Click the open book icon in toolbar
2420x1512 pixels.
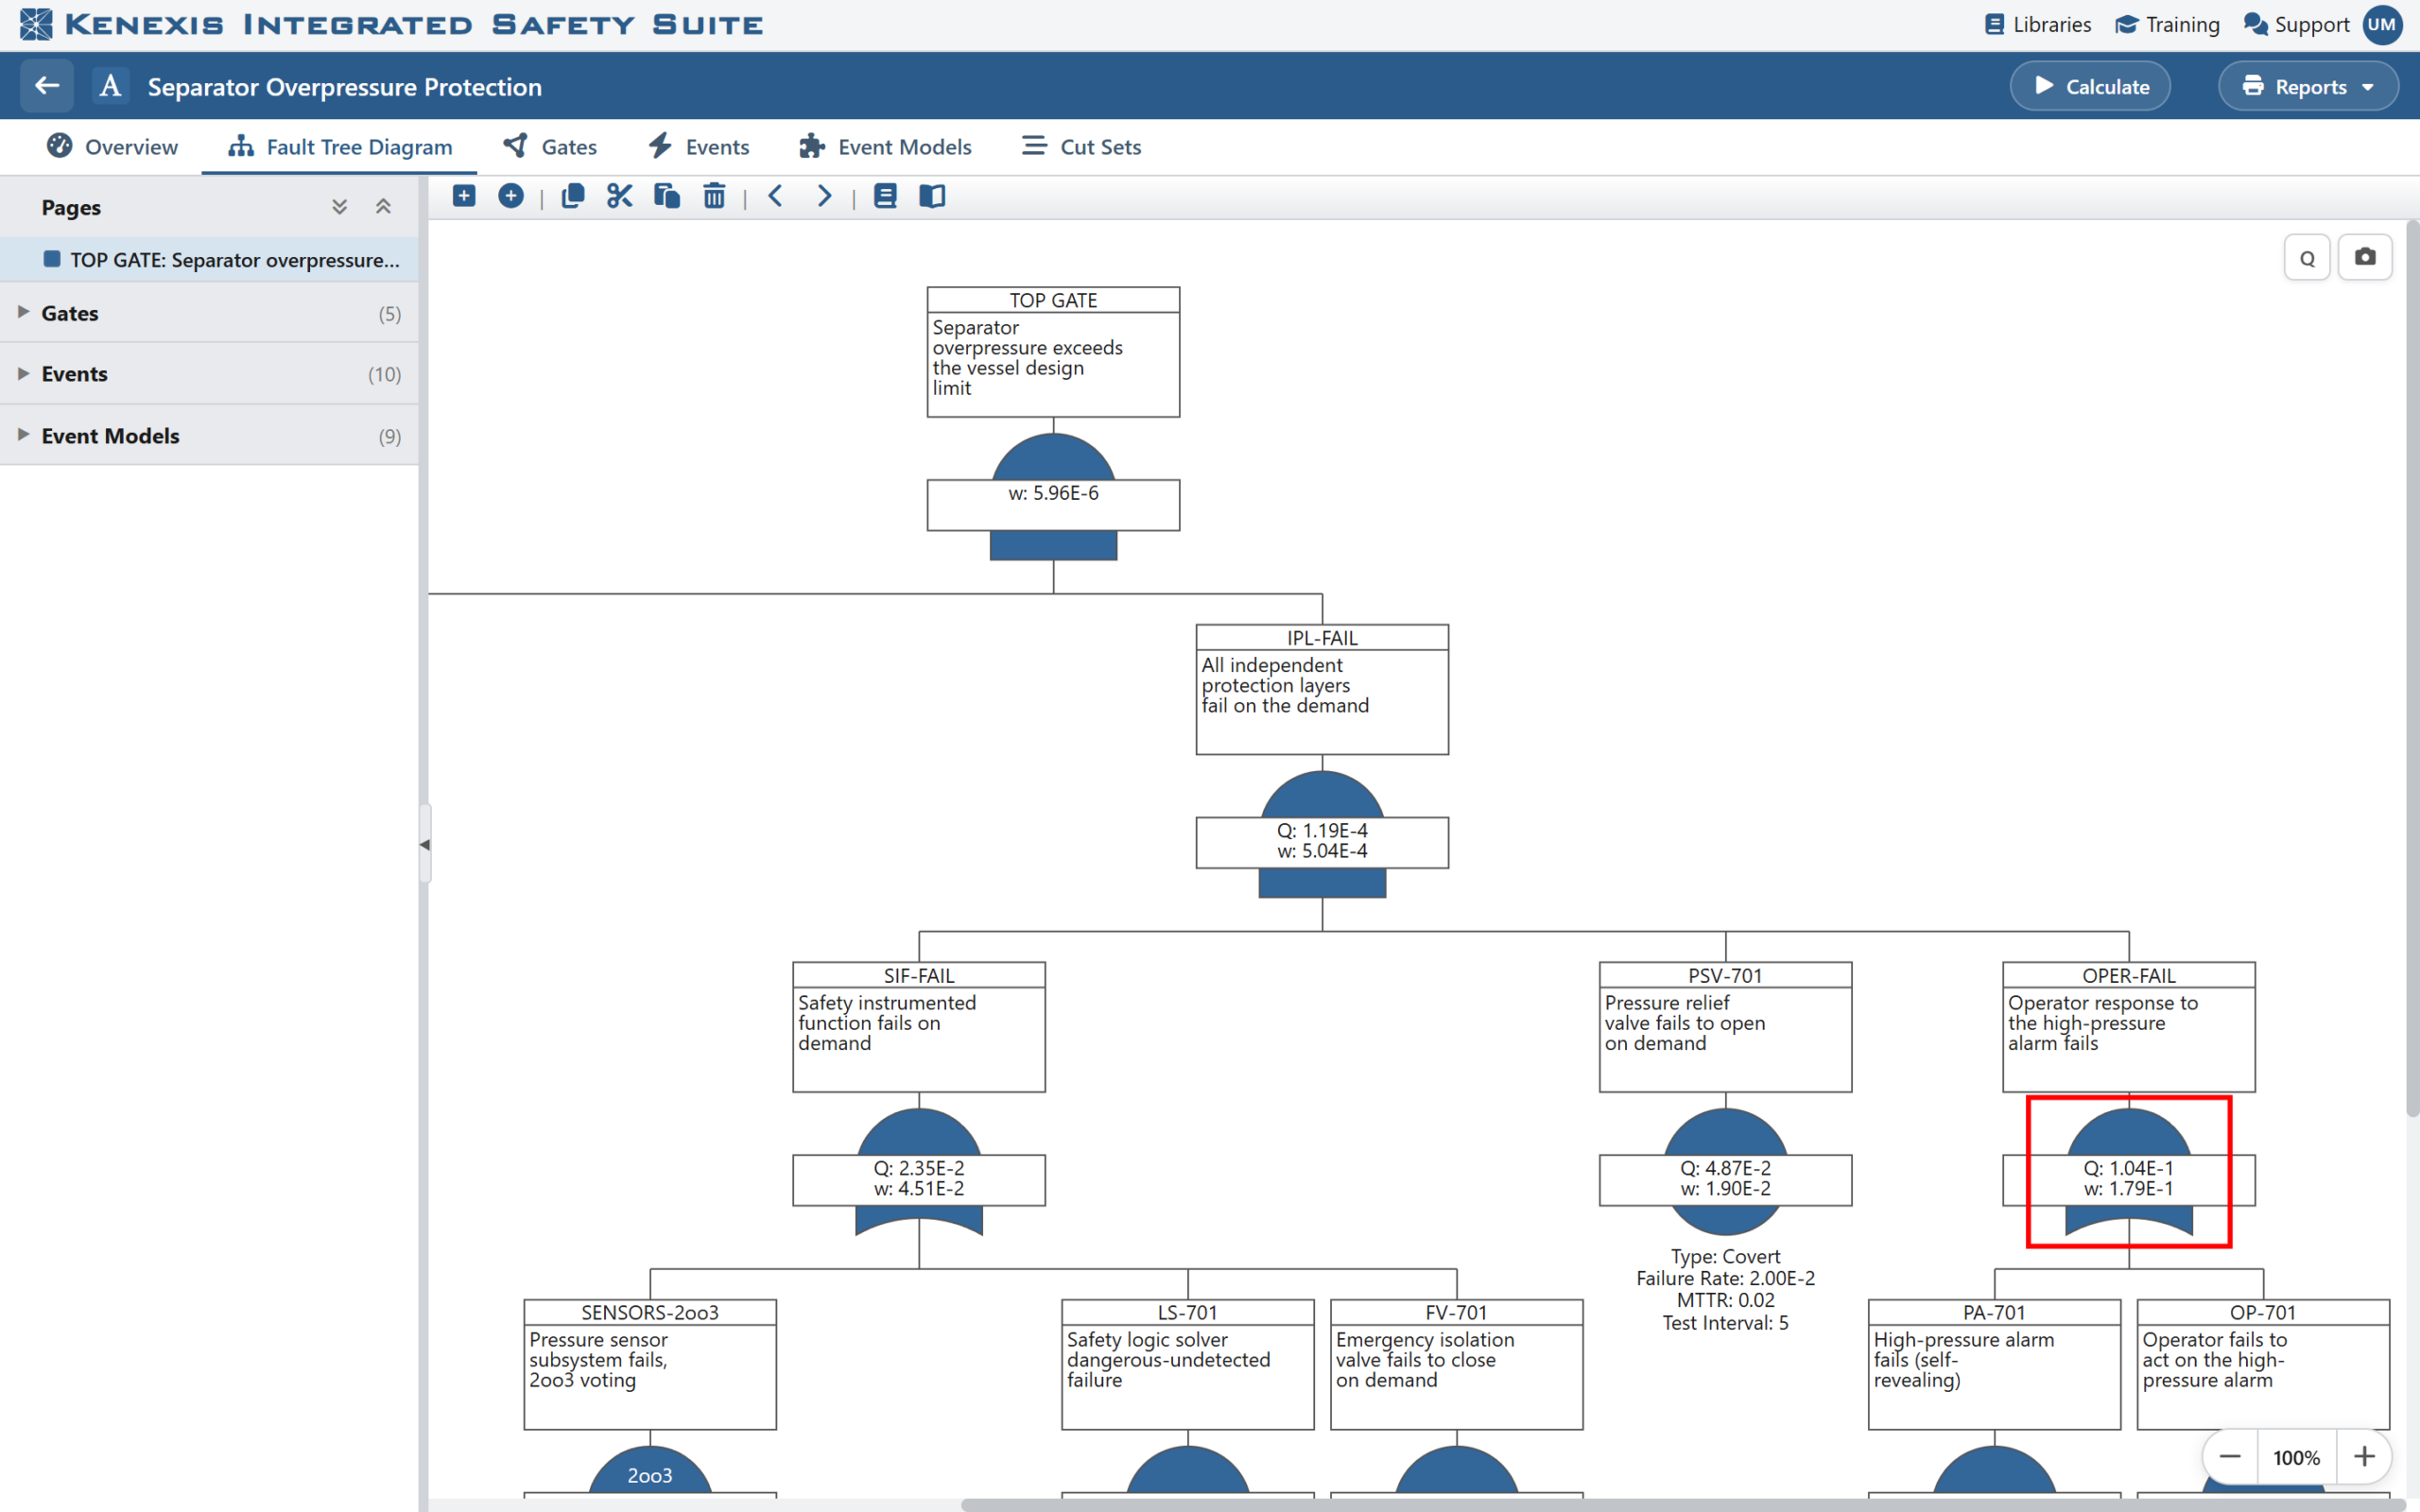click(x=932, y=196)
